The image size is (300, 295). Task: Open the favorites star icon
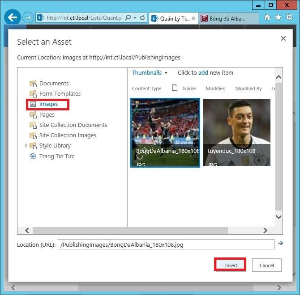(278, 18)
